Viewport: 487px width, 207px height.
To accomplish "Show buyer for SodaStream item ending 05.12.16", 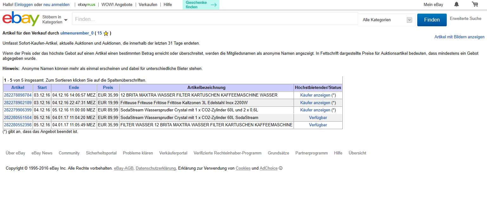I will 315,110.
